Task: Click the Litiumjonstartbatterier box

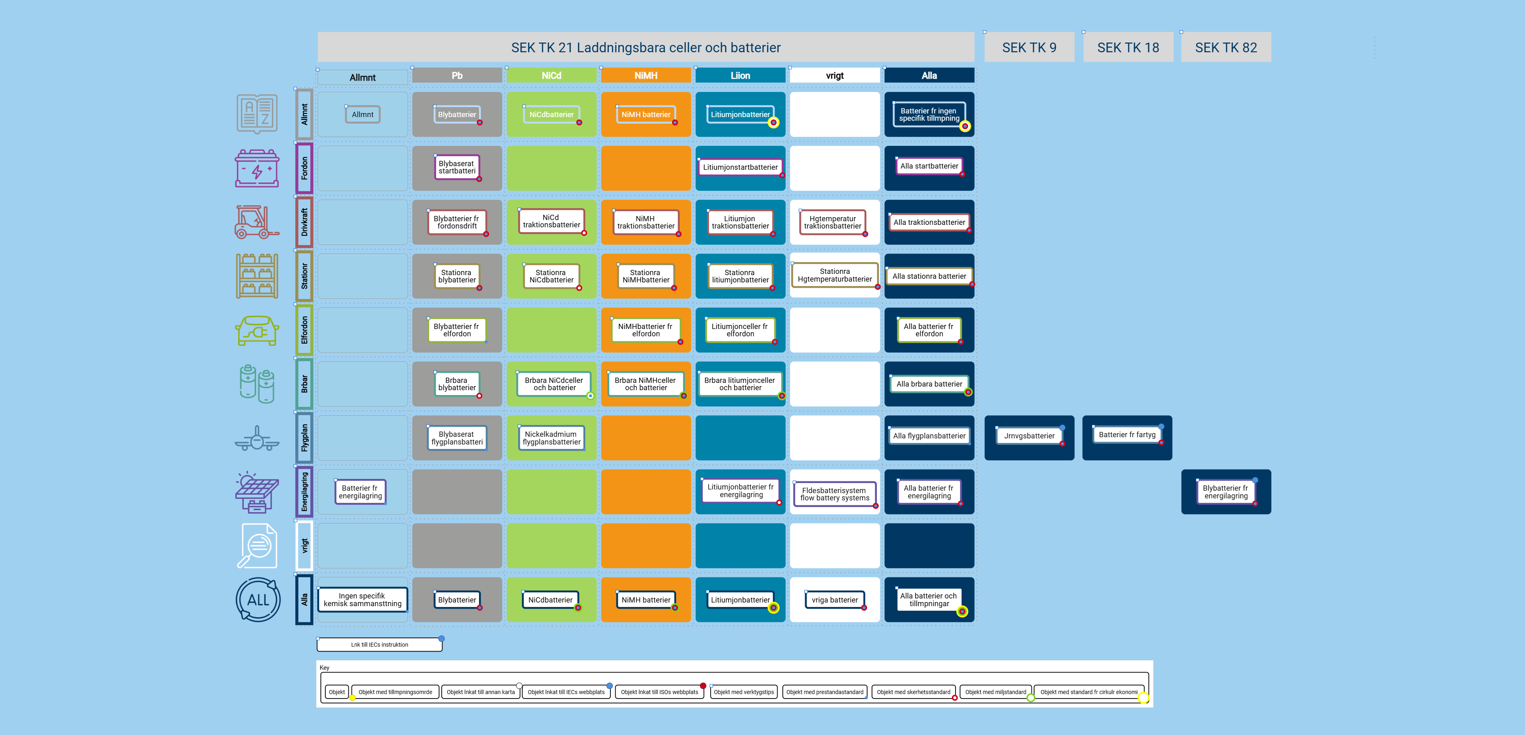Action: [x=740, y=167]
